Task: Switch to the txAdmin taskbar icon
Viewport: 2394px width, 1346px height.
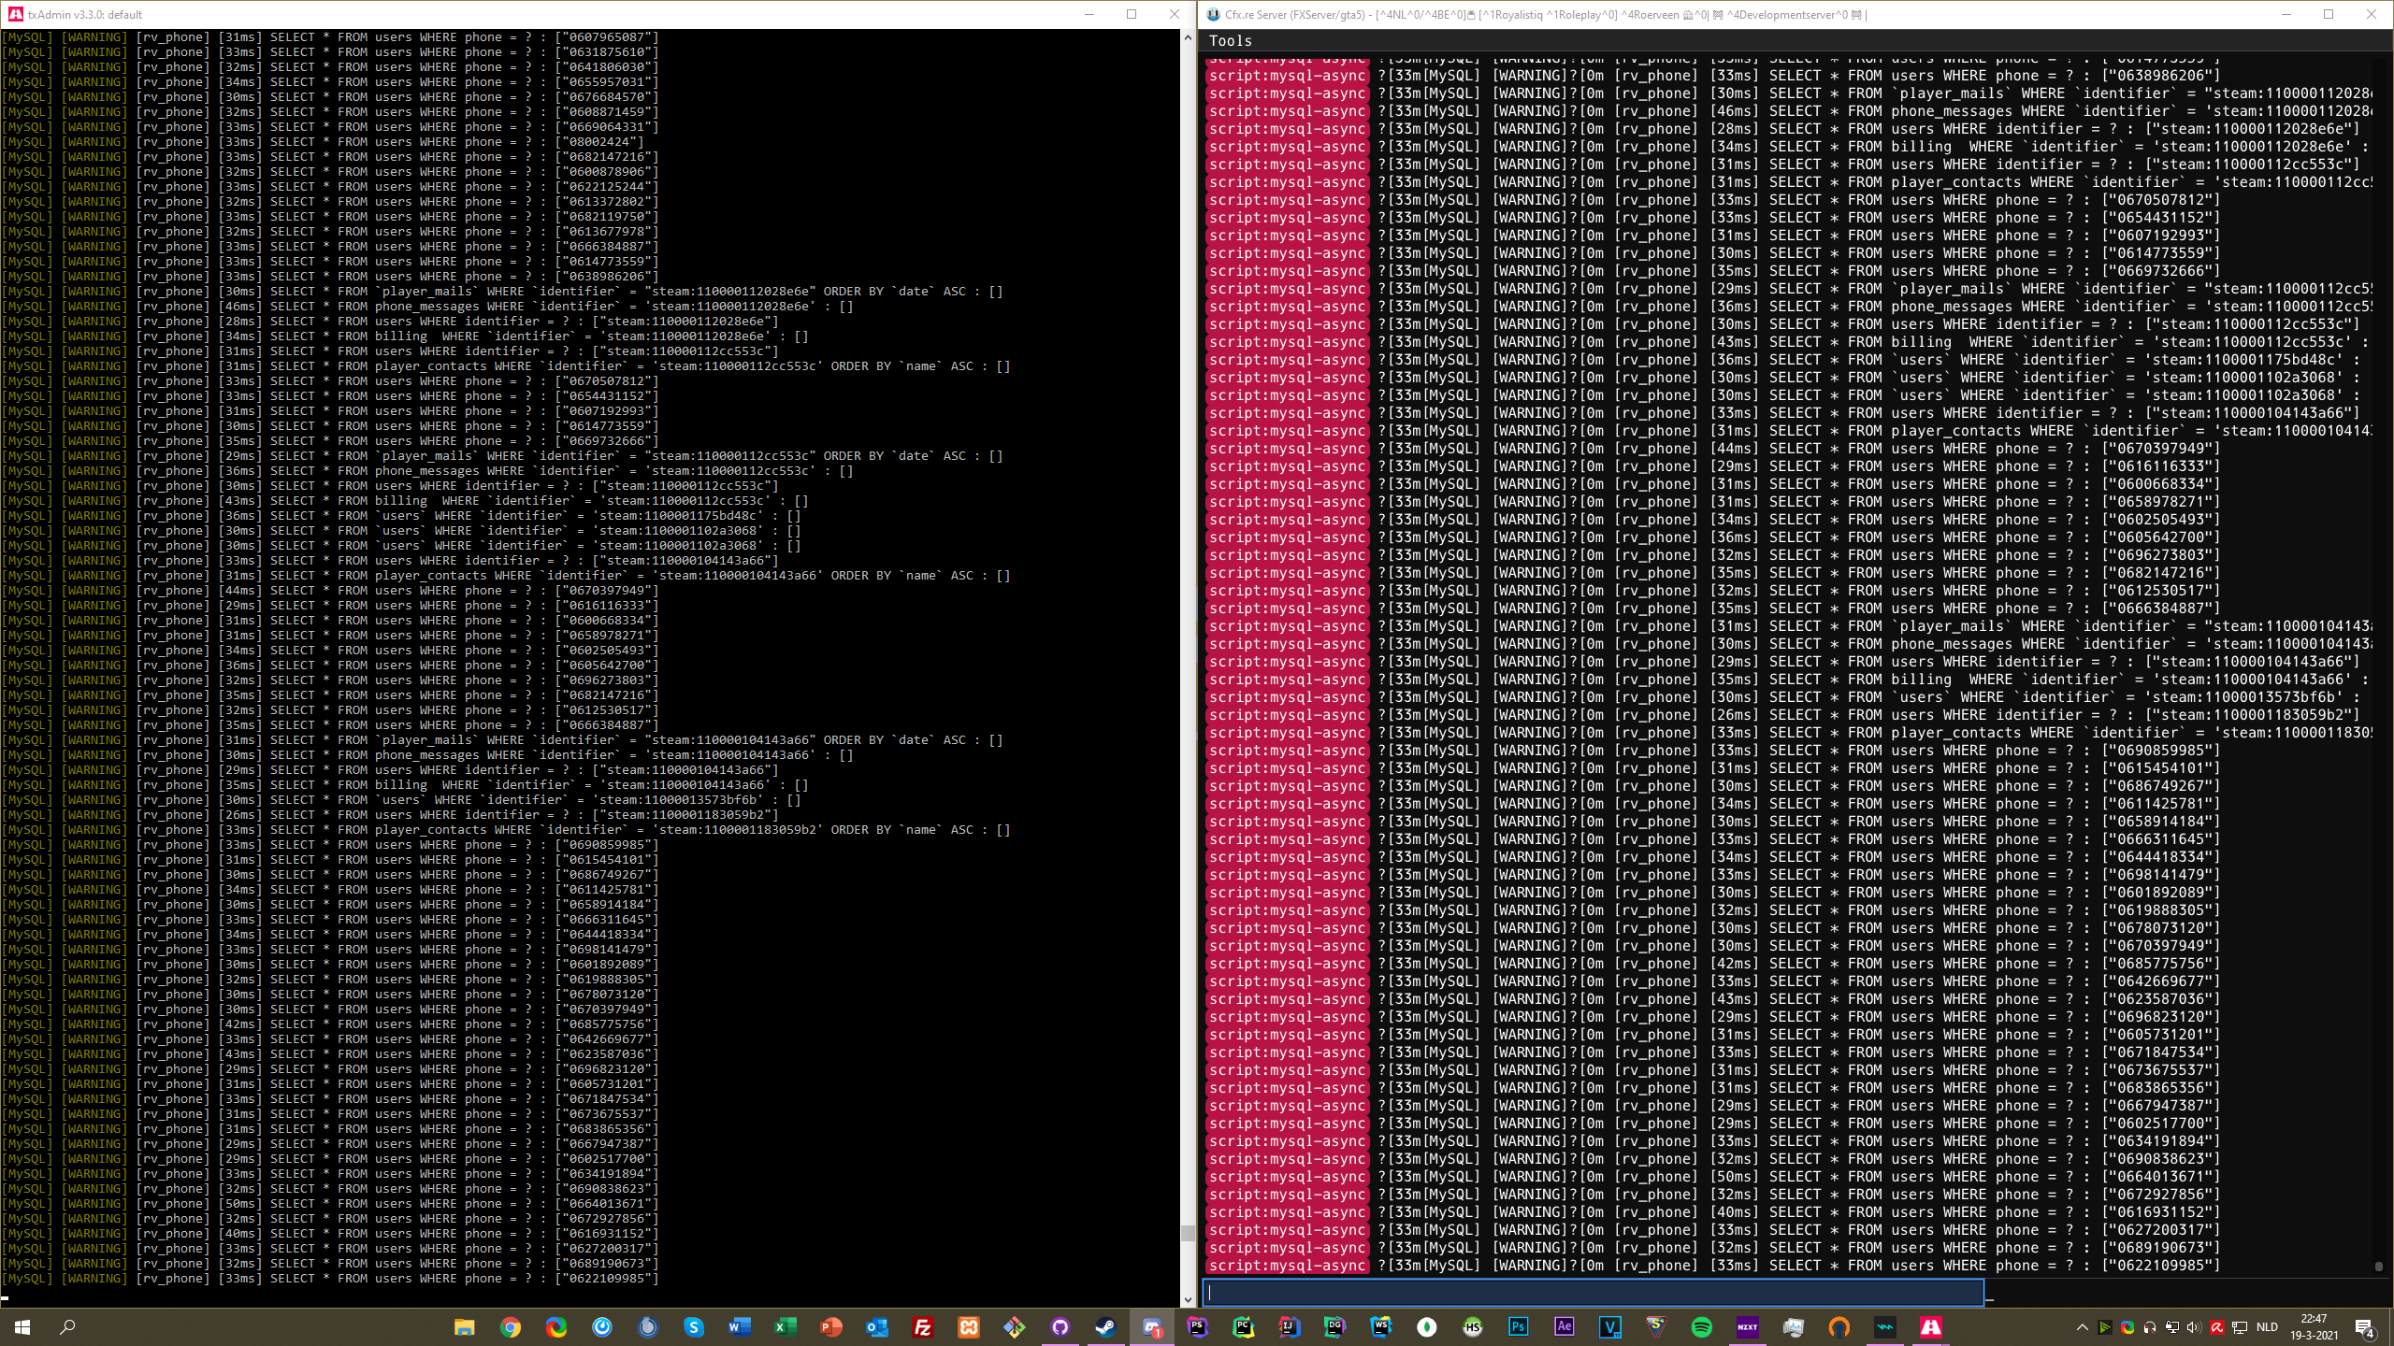Action: tap(1930, 1327)
